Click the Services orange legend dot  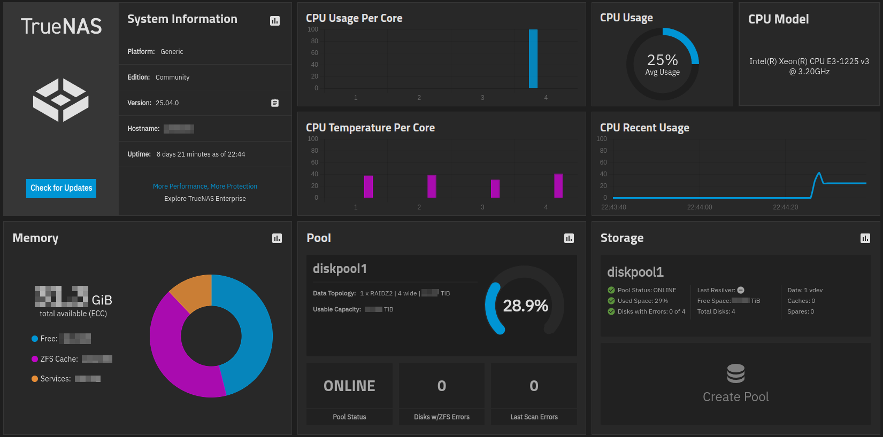pos(35,379)
